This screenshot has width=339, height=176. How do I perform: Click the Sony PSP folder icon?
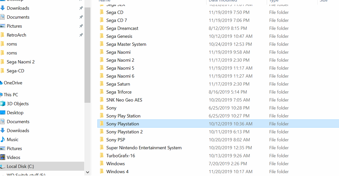pos(102,140)
